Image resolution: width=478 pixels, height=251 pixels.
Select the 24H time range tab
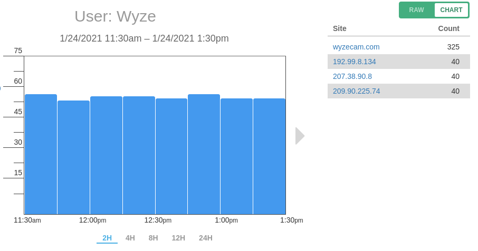206,238
